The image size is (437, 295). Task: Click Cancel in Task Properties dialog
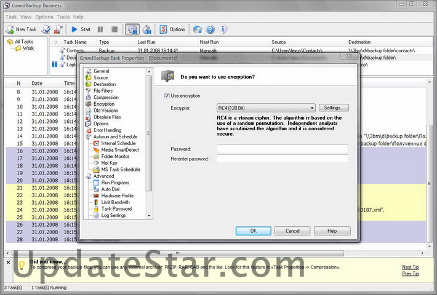[292, 230]
